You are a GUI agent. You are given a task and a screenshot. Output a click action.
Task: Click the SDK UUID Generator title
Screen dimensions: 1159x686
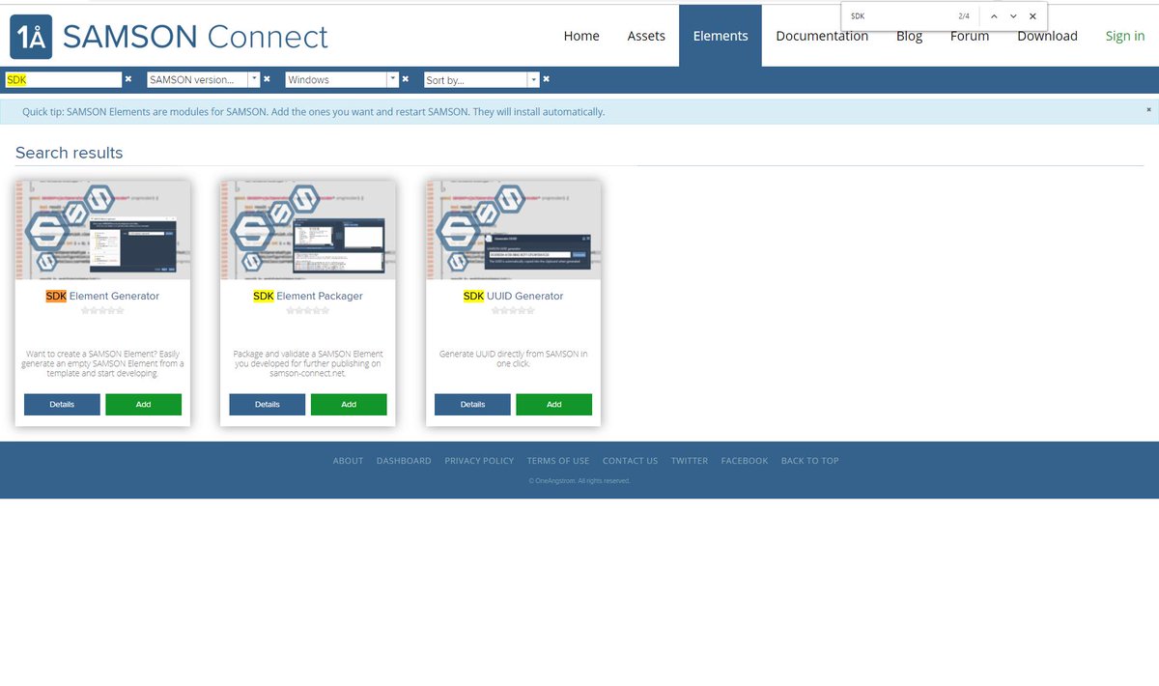click(513, 296)
